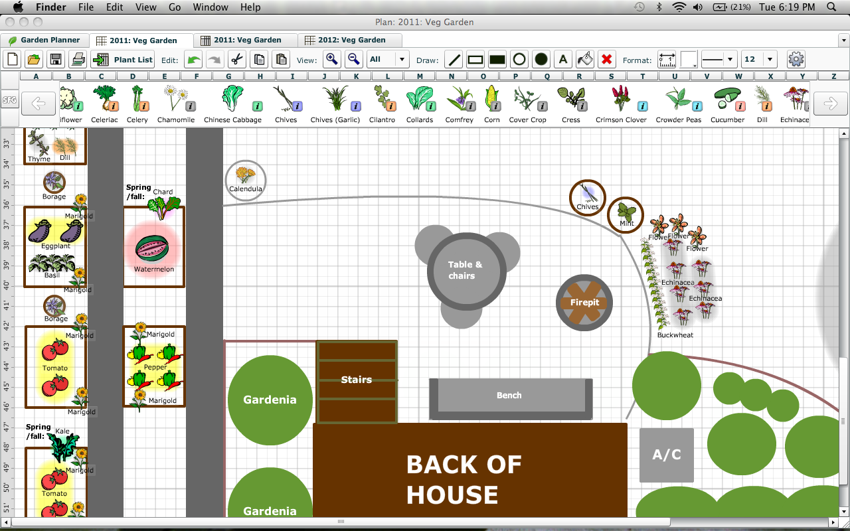
Task: Undo the last edit
Action: coord(193,60)
